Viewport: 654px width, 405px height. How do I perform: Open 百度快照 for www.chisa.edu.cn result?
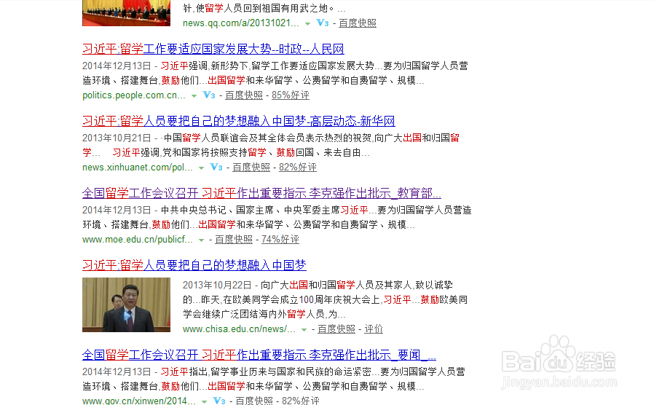336,329
